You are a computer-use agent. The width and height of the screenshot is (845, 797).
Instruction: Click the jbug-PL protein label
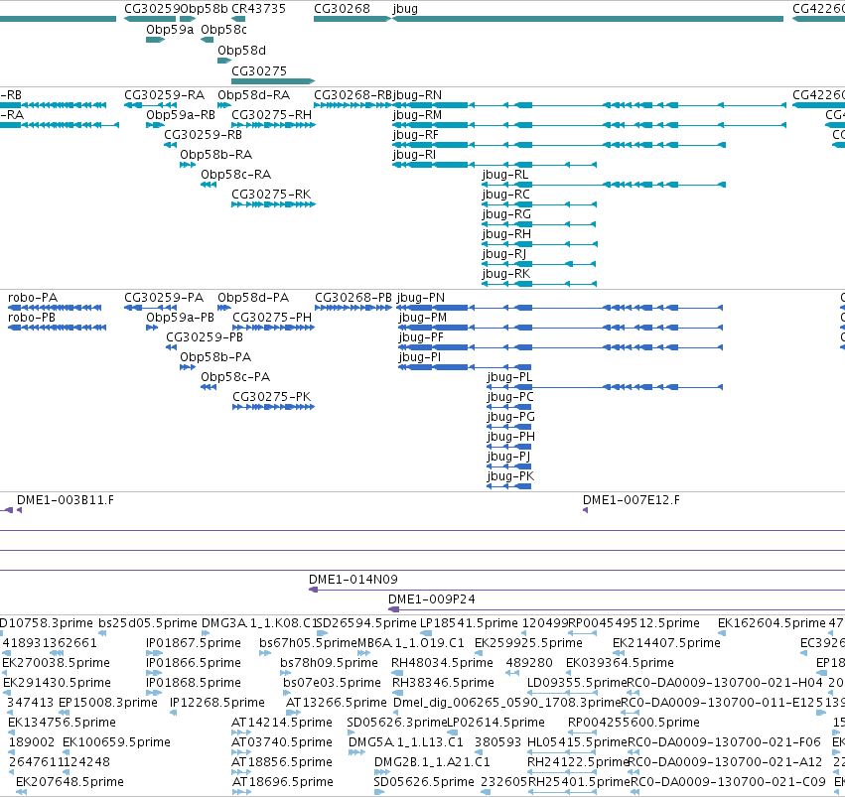coord(509,377)
